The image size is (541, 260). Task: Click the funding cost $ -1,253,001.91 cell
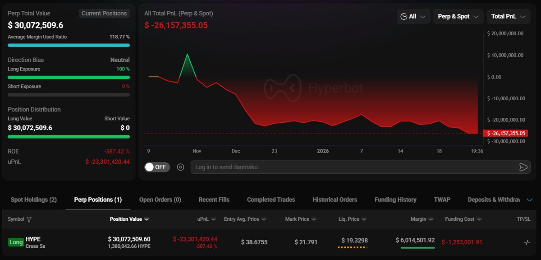coord(462,242)
